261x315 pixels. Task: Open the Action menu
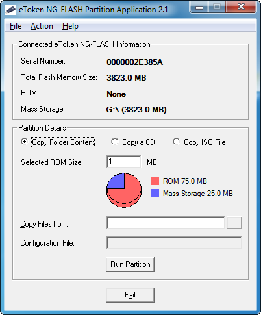[42, 26]
